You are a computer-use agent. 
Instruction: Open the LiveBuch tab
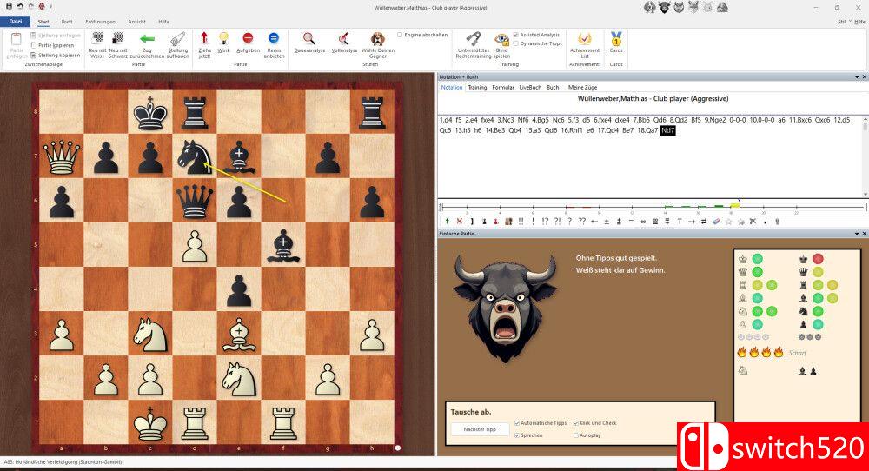tap(530, 87)
